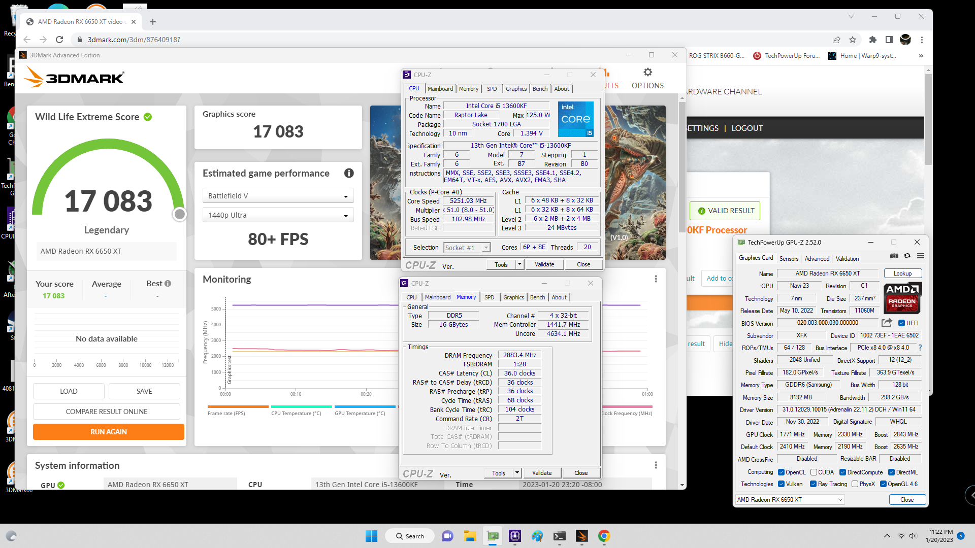
Task: Click the estimated game performance info icon
Action: click(349, 173)
